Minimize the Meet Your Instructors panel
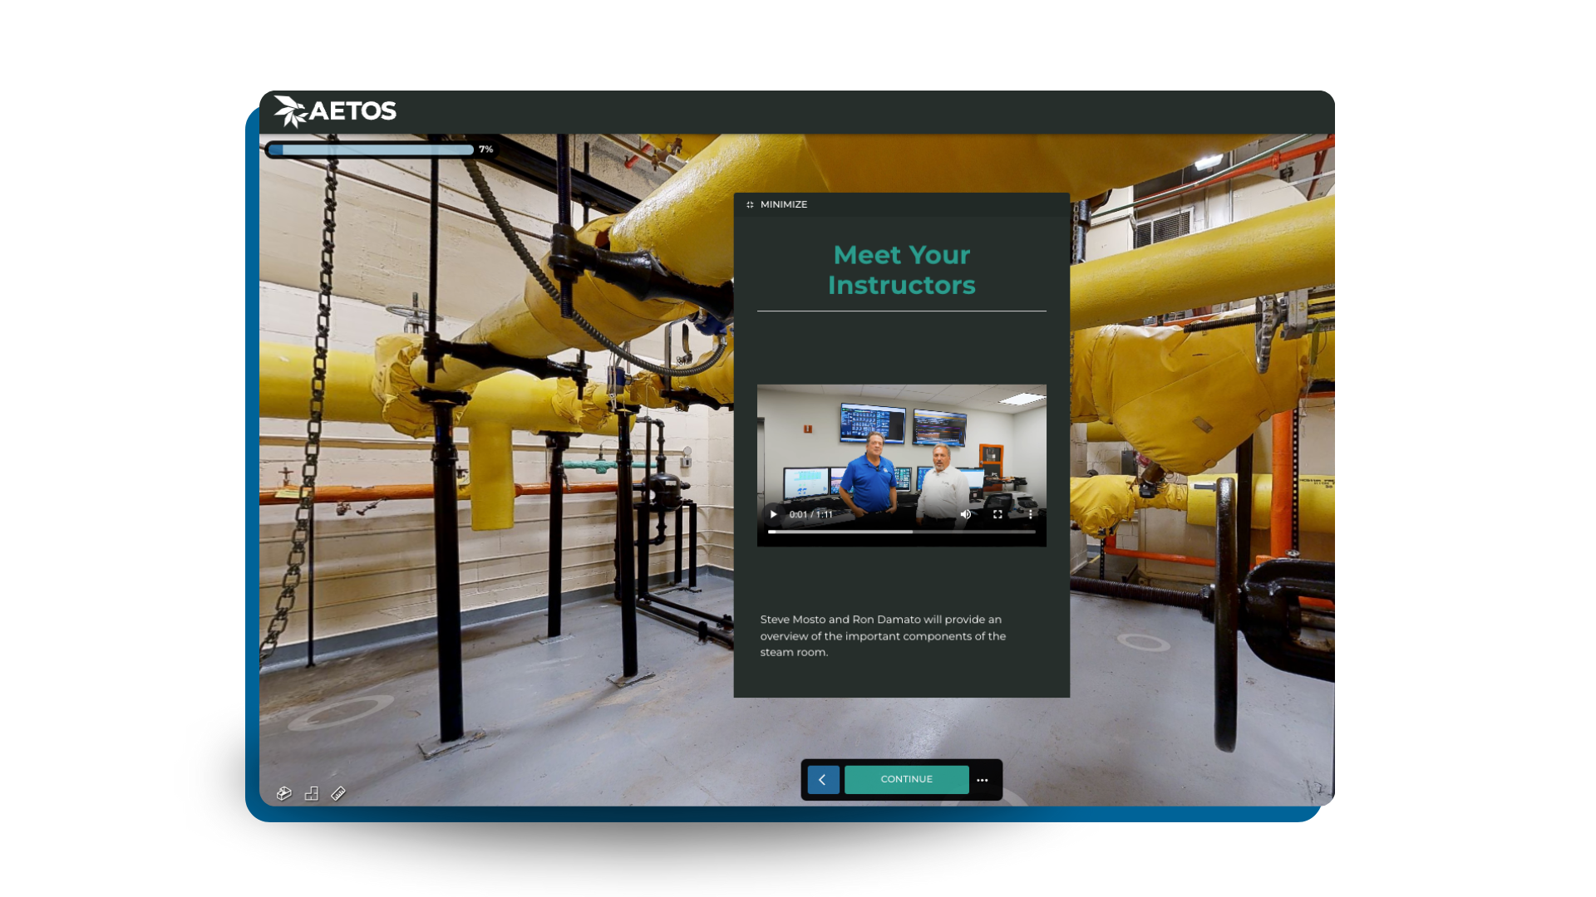1596x897 pixels. pos(777,204)
